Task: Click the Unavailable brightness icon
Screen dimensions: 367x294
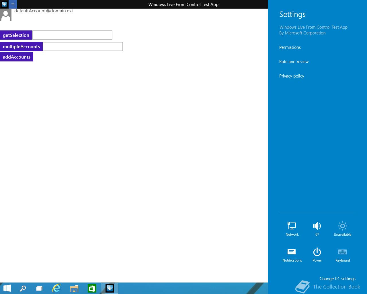Action: 342,229
